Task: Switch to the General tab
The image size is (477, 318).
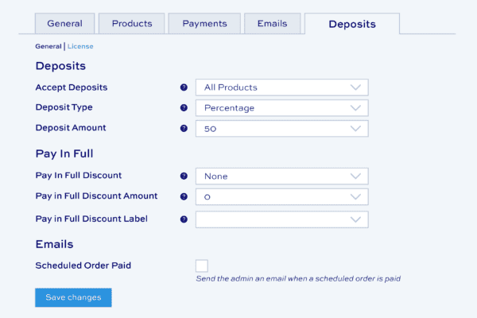Action: point(65,23)
